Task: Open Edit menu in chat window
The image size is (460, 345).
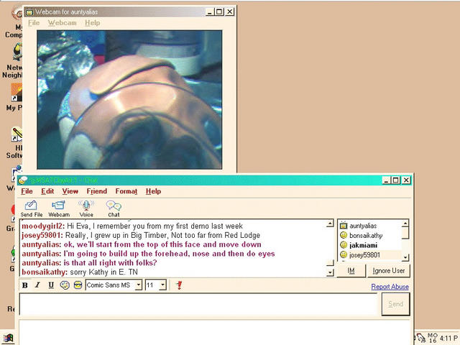Action: tap(47, 191)
